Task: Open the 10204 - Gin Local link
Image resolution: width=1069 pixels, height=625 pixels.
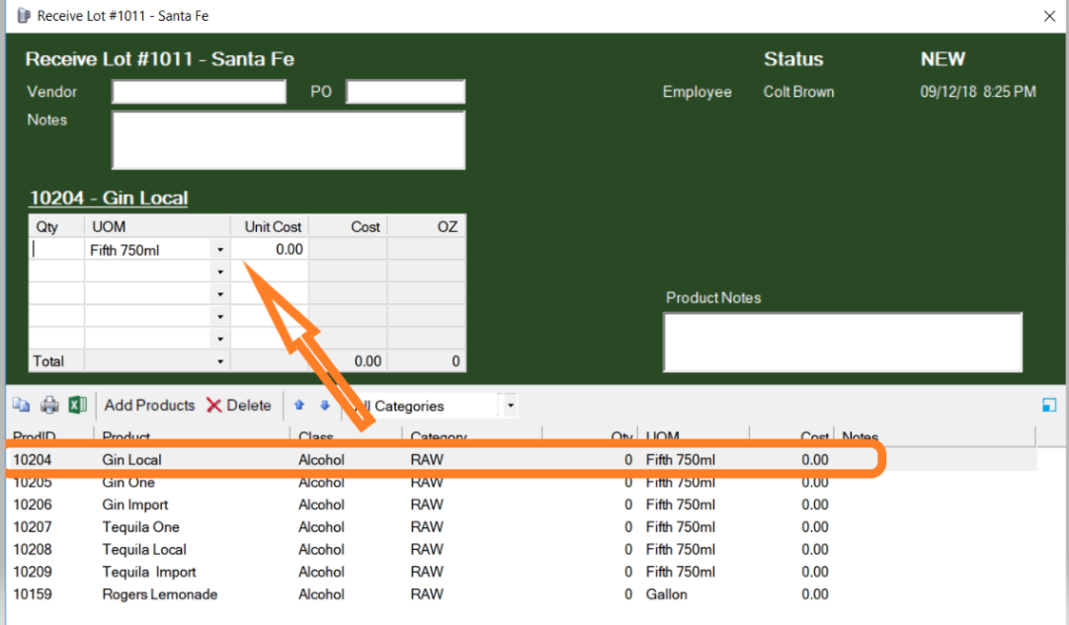Action: [x=109, y=197]
